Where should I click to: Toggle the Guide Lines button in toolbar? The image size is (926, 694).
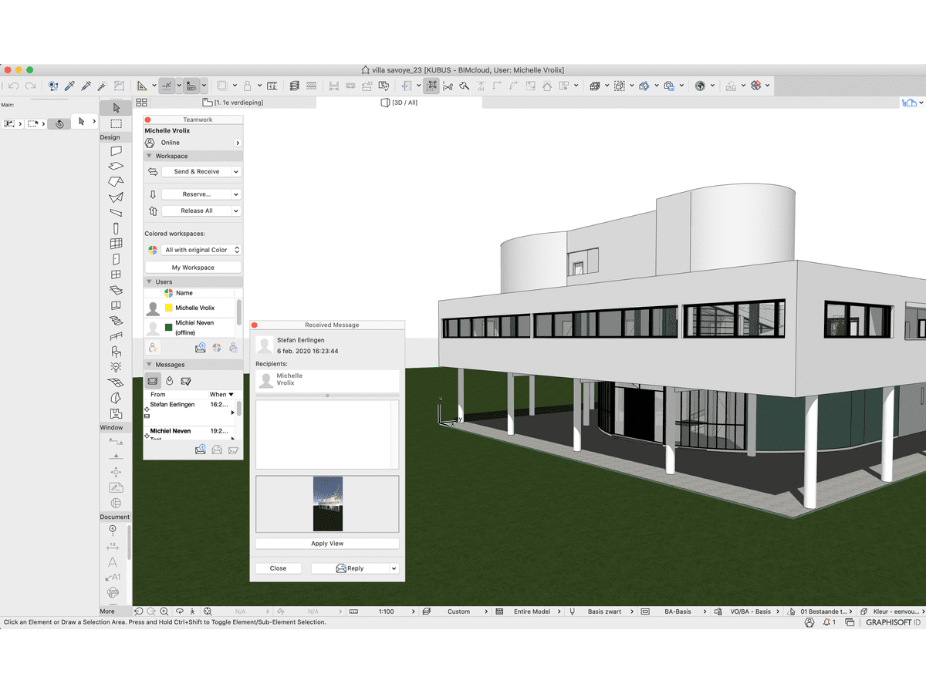167,86
